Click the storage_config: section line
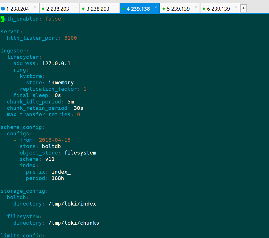269x238 pixels. (24, 191)
